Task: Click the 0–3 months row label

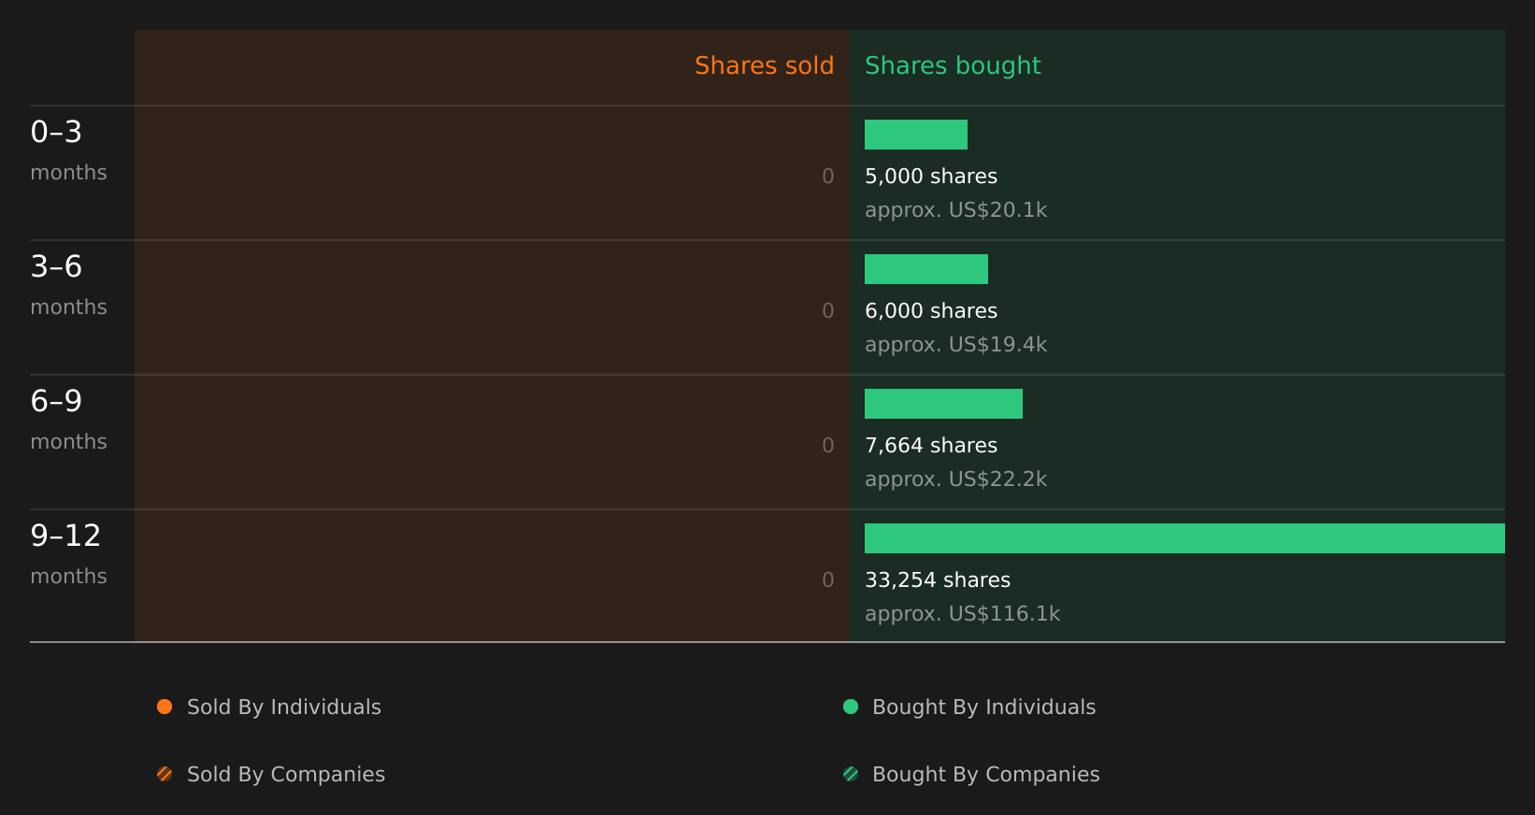Action: coord(68,150)
